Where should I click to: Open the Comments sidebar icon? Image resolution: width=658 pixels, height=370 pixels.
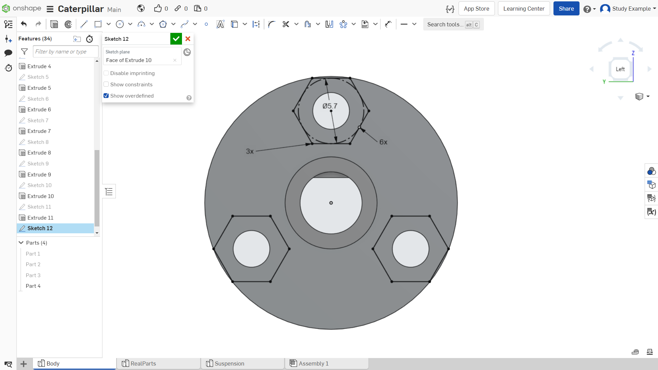pyautogui.click(x=8, y=53)
